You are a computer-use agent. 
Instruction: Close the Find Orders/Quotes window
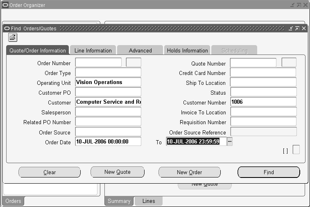(304, 29)
